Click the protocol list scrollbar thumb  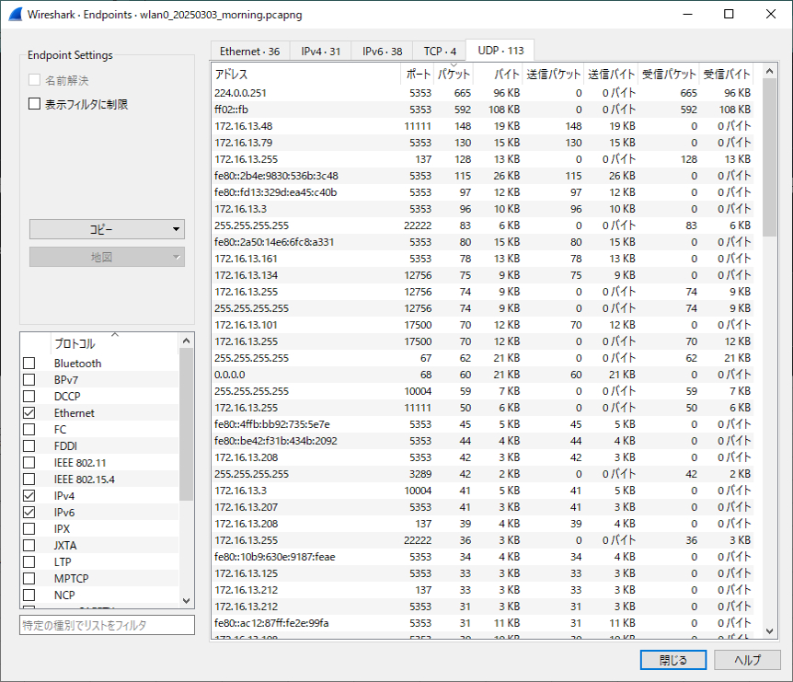[186, 424]
